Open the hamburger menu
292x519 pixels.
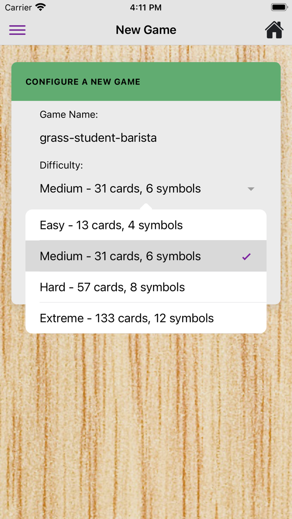(x=18, y=30)
